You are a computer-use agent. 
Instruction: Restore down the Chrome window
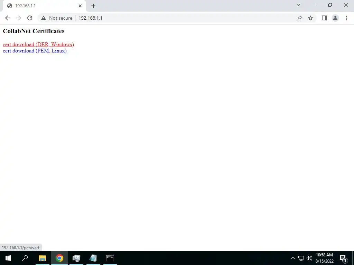coord(330,5)
